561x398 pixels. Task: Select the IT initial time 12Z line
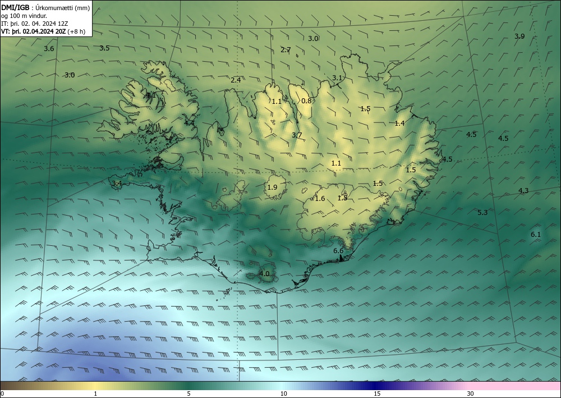tap(34, 24)
